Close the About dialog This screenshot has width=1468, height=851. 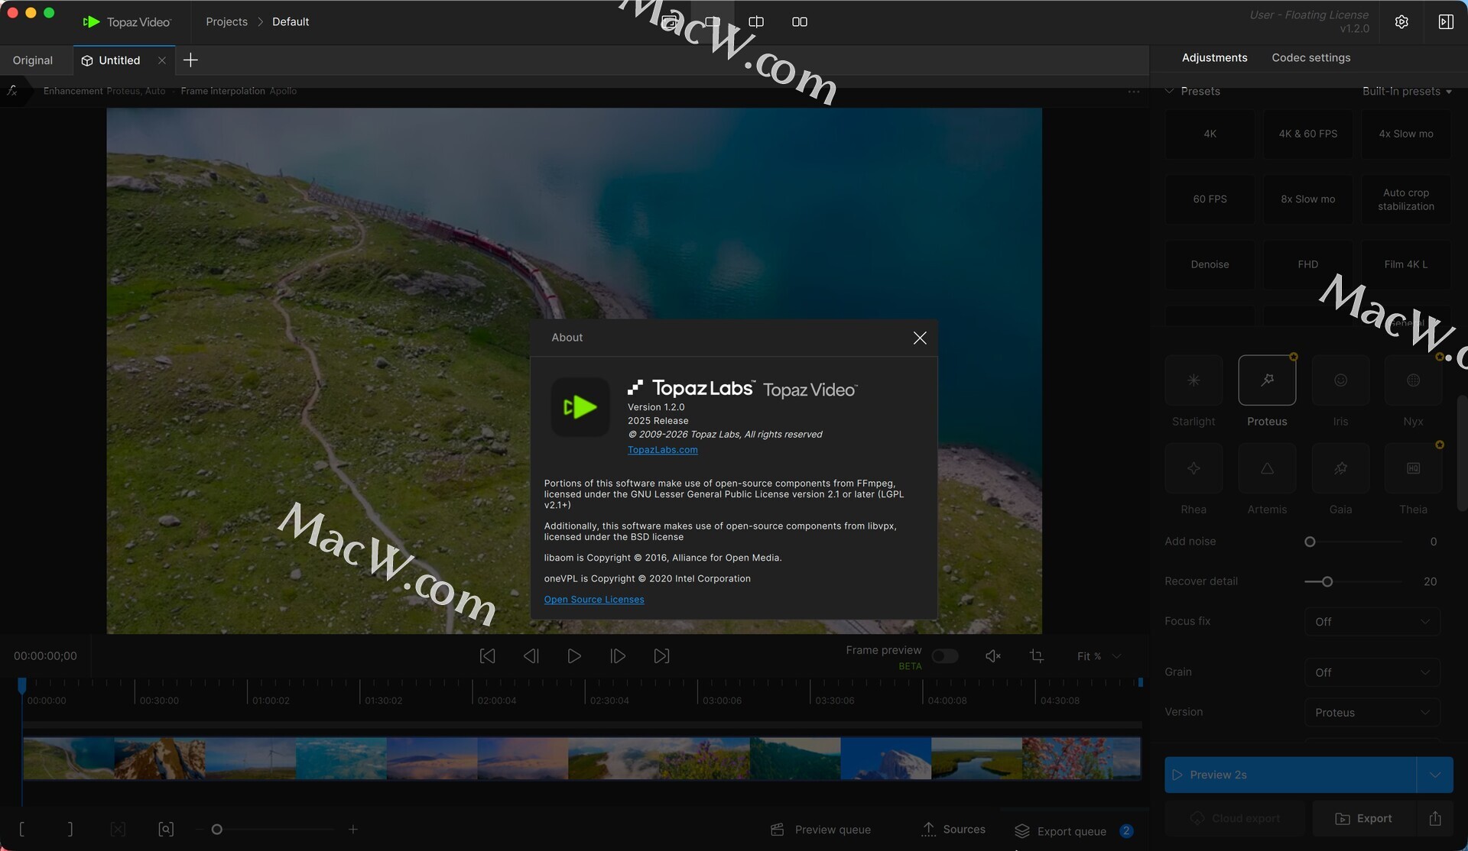tap(920, 338)
